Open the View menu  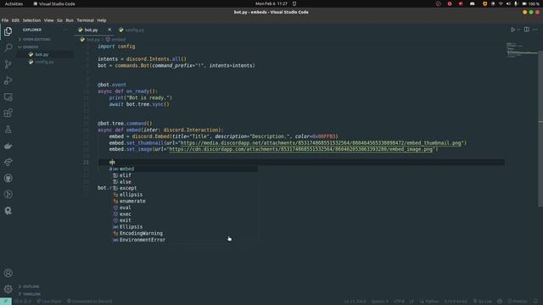click(x=48, y=20)
